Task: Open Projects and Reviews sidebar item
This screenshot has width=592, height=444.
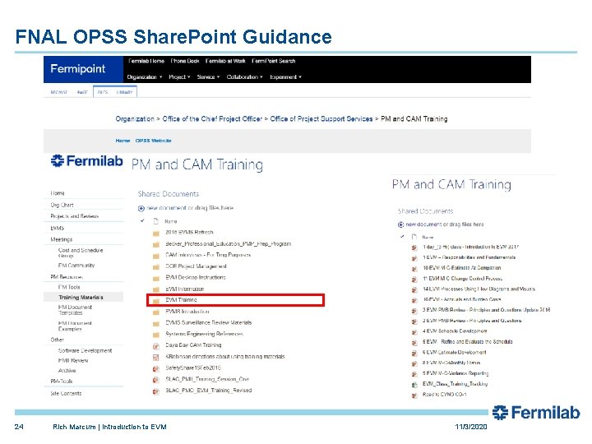Action: pos(74,216)
